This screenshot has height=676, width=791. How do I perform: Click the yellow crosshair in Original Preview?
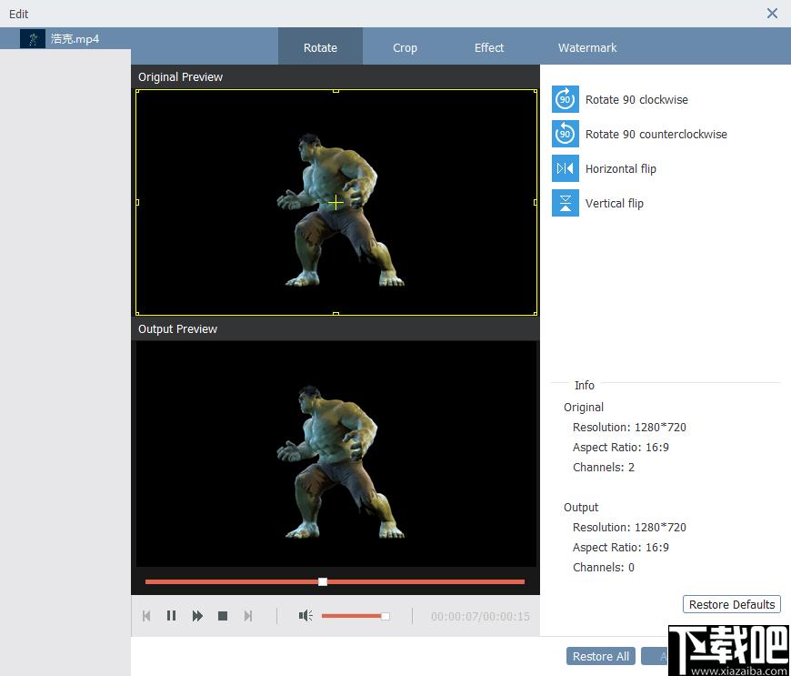(335, 203)
